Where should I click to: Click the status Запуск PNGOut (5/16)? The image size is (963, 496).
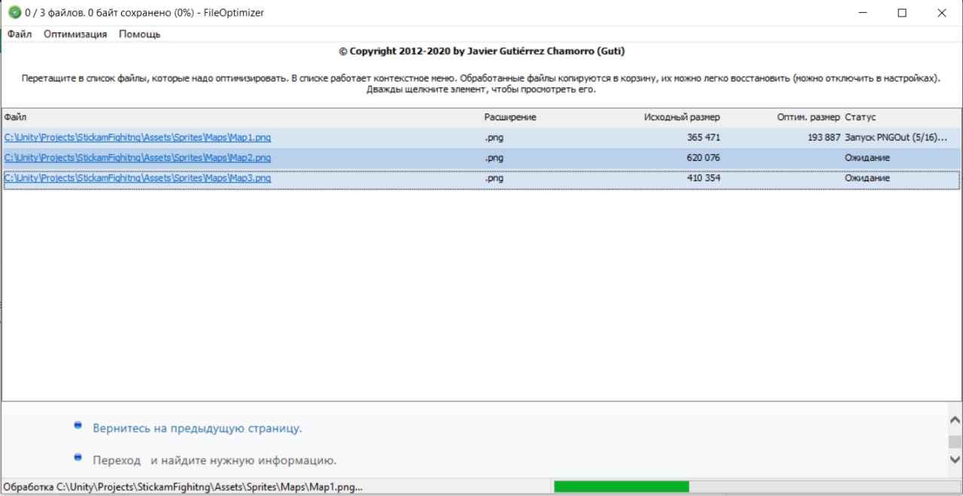[x=896, y=138]
